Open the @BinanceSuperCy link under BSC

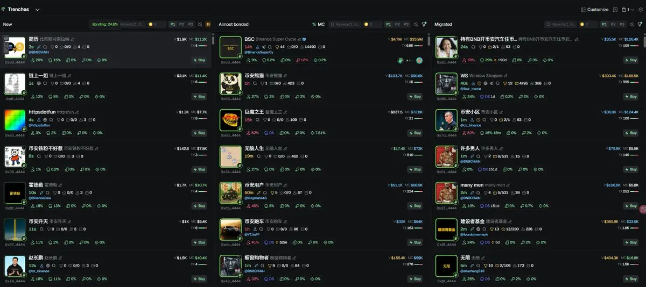pyautogui.click(x=259, y=52)
